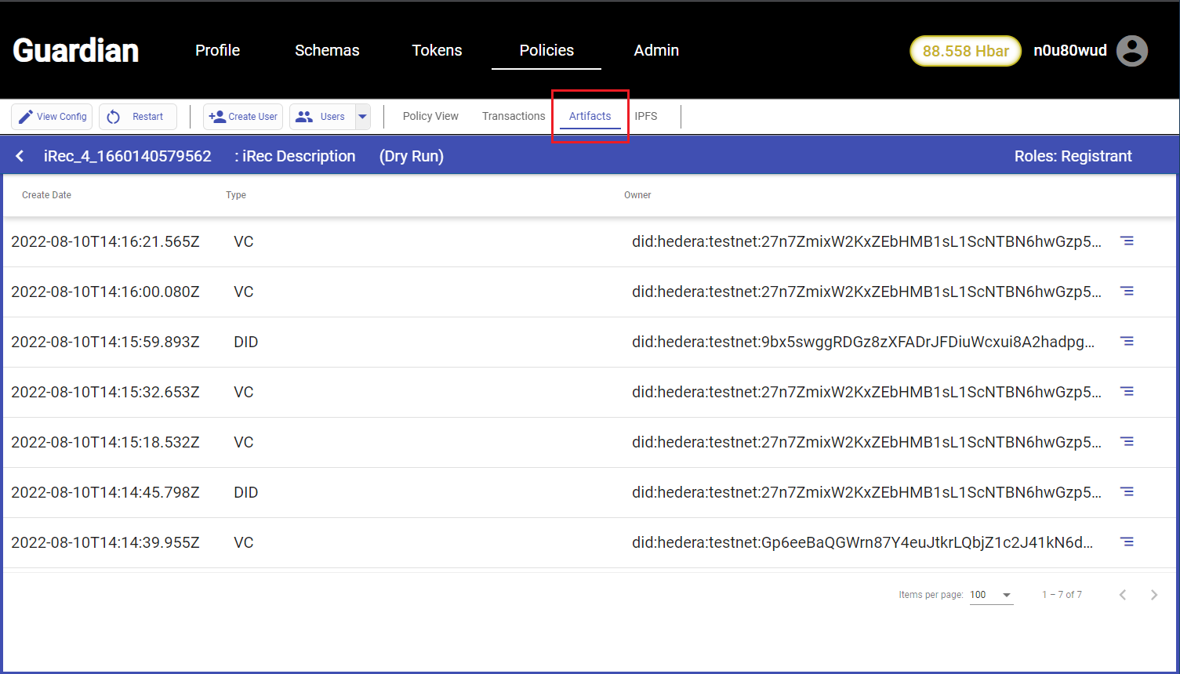The width and height of the screenshot is (1180, 674).
Task: Open details icon for 14:15:18.532Z row
Action: [x=1127, y=442]
